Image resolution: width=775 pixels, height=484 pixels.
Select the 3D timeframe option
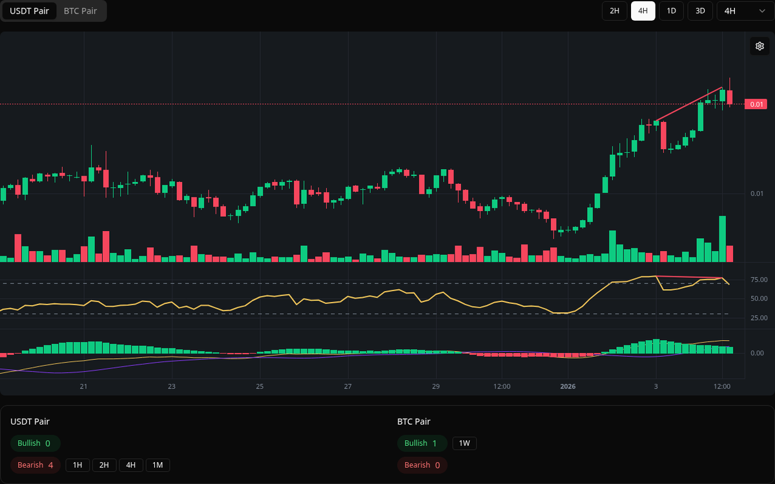(699, 11)
